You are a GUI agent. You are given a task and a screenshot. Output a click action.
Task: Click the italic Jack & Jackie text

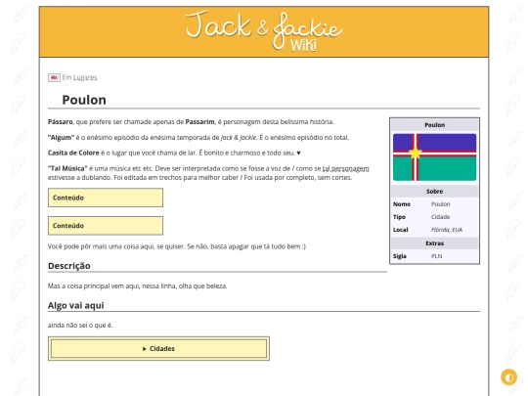(239, 138)
